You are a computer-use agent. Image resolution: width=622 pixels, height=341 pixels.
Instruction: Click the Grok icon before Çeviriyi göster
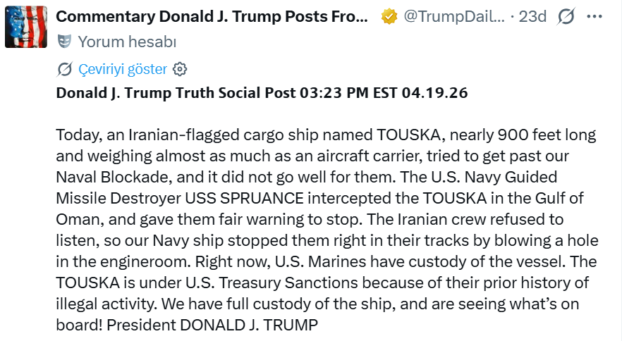point(64,69)
